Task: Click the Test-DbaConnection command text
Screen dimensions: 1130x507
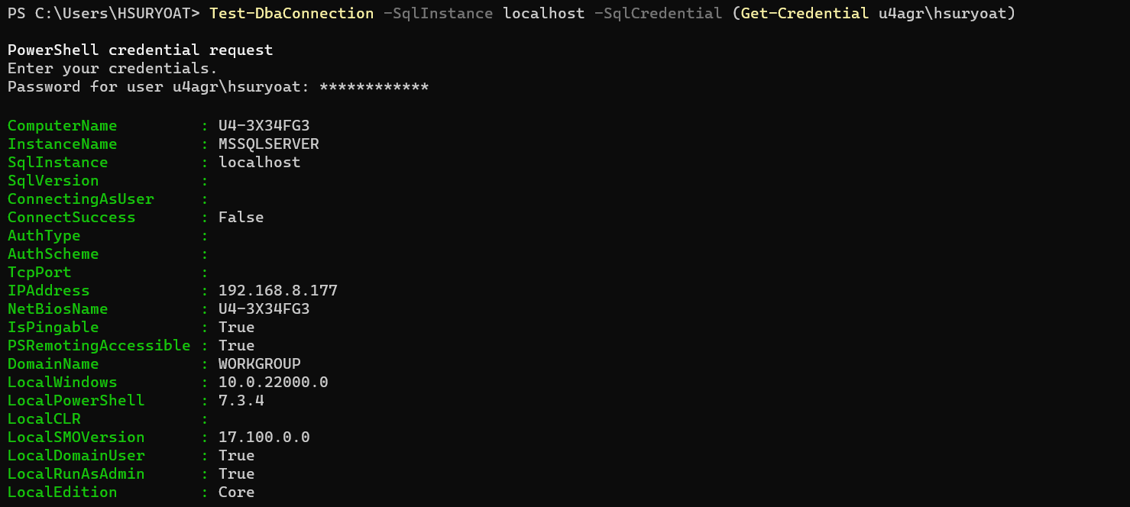Action: [291, 13]
